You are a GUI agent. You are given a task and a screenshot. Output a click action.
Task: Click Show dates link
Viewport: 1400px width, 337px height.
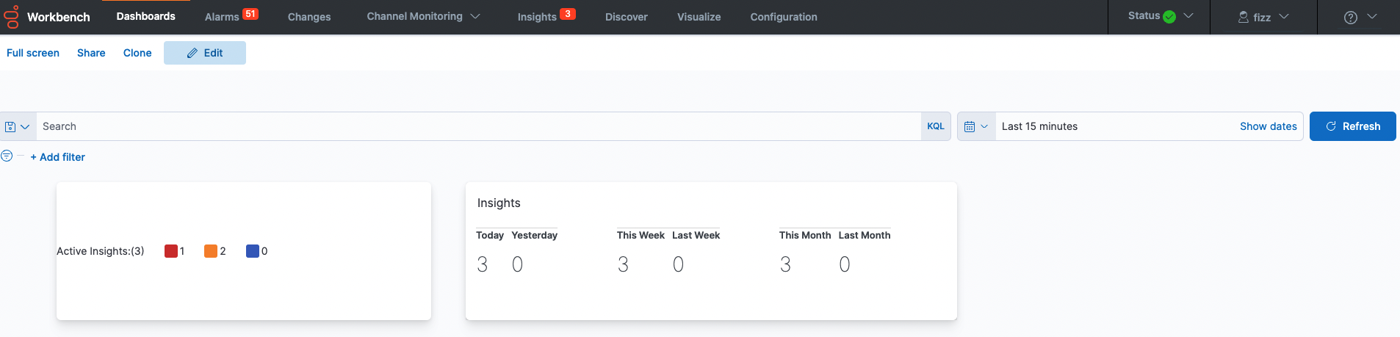click(x=1269, y=126)
